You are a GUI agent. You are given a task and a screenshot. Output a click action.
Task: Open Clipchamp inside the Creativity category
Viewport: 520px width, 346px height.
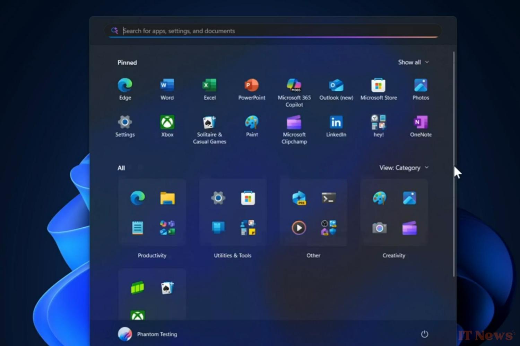point(409,228)
